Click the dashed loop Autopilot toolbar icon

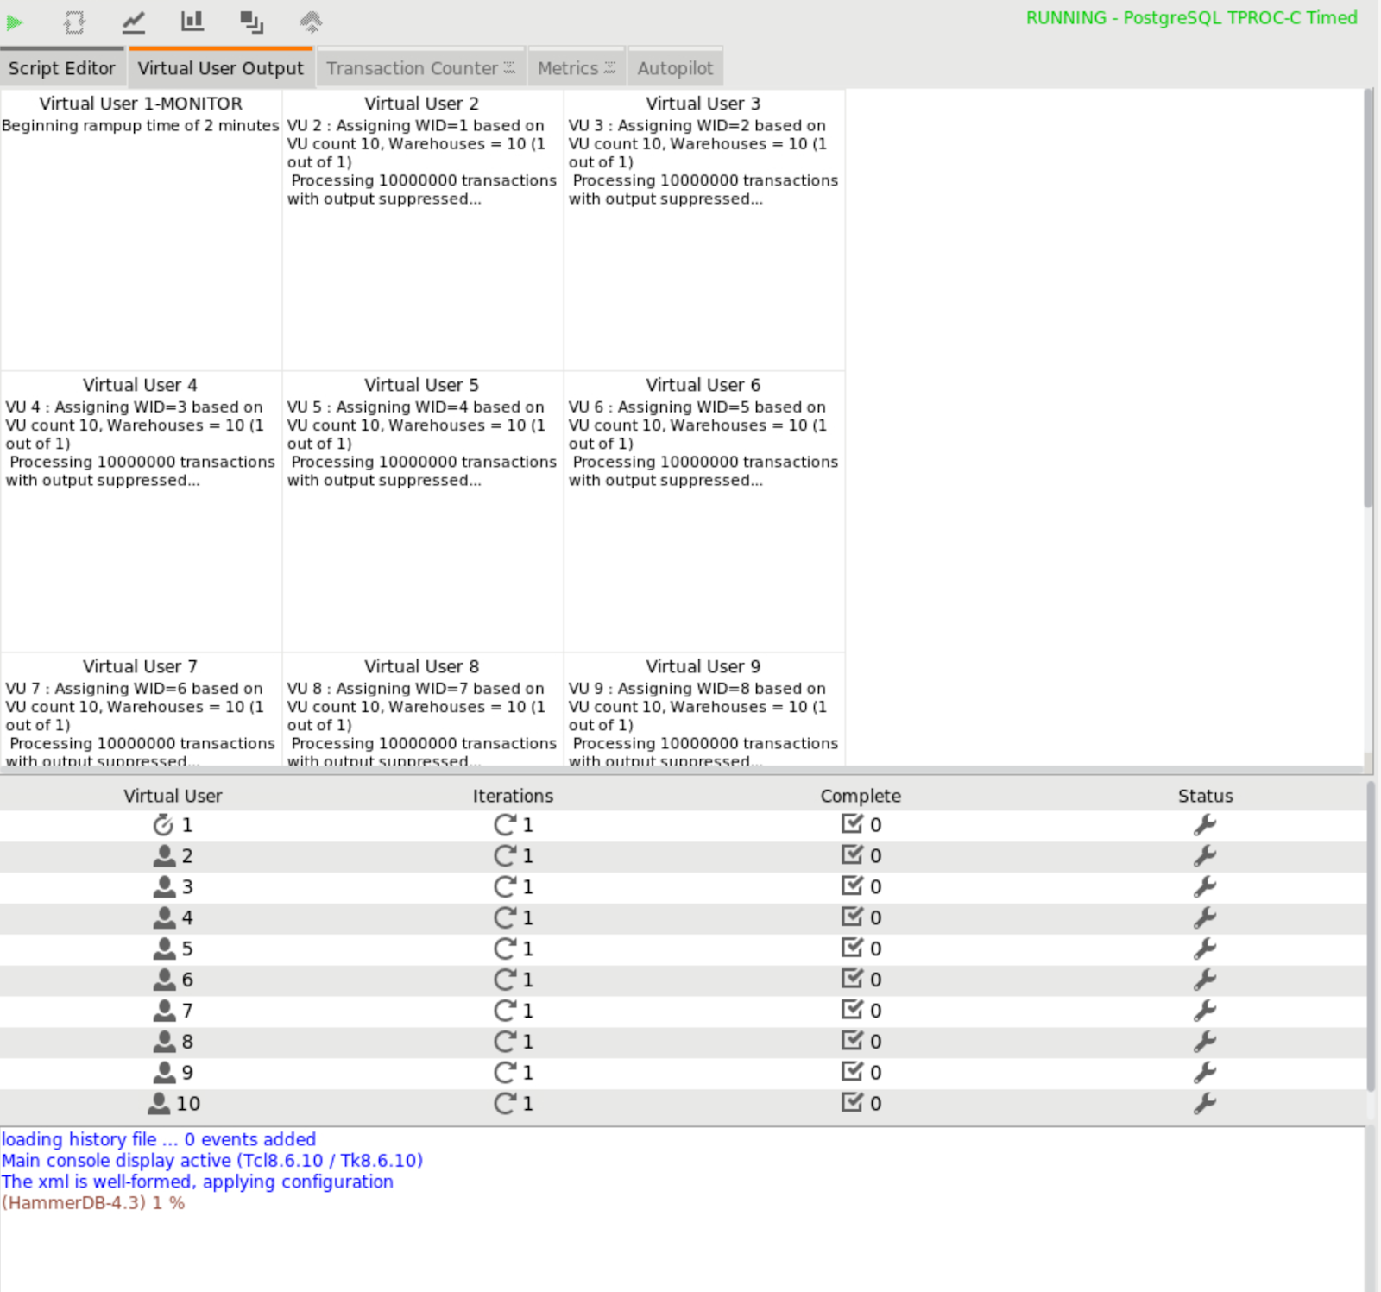pos(75,22)
